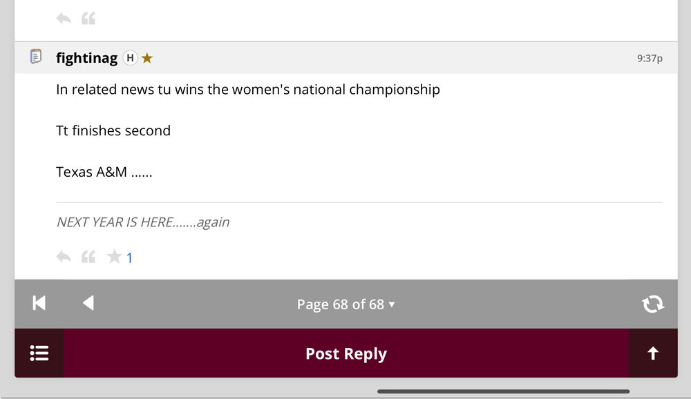Refresh the thread with circular arrows

click(652, 304)
